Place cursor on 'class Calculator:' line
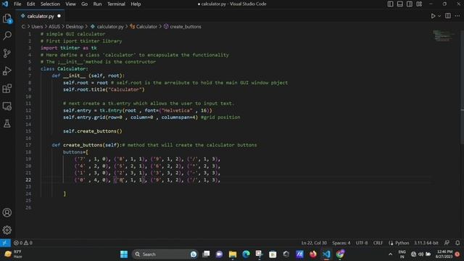464x261 pixels. coord(65,69)
